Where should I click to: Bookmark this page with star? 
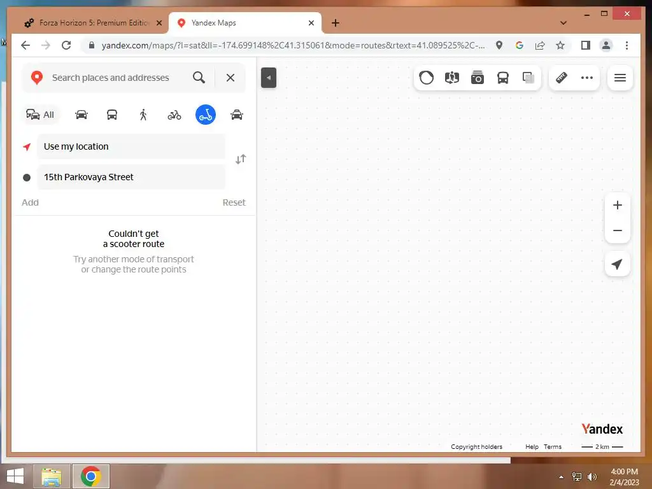pos(560,45)
